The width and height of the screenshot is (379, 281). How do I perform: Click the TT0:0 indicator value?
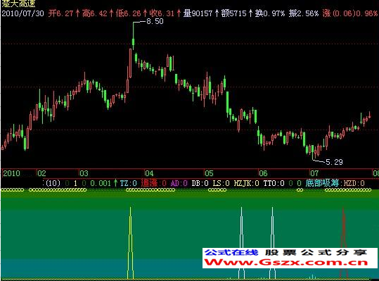[274, 183]
